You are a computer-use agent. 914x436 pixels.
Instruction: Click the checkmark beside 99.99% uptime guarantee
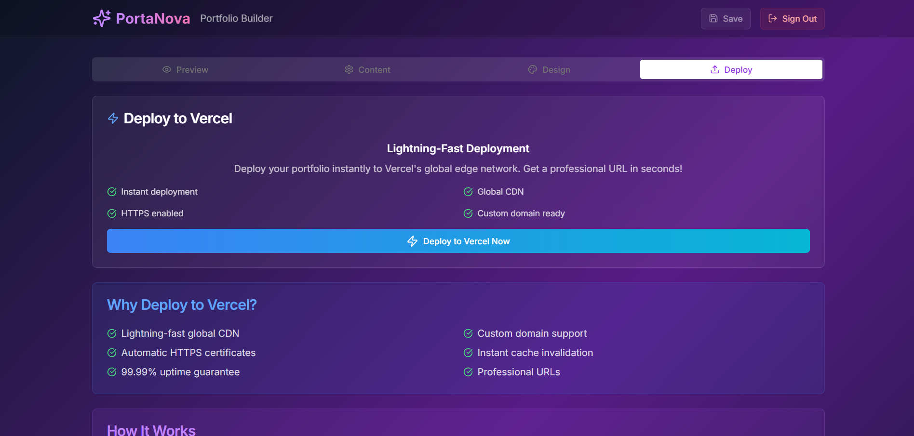coord(112,372)
